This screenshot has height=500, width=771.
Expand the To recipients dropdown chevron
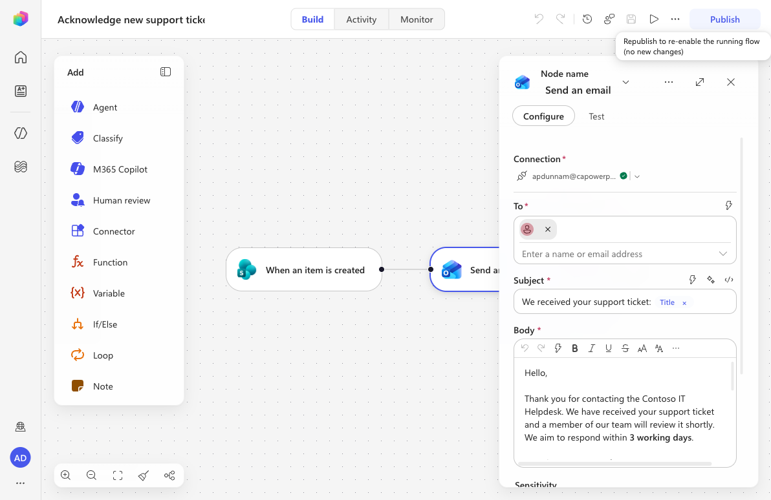pos(722,254)
